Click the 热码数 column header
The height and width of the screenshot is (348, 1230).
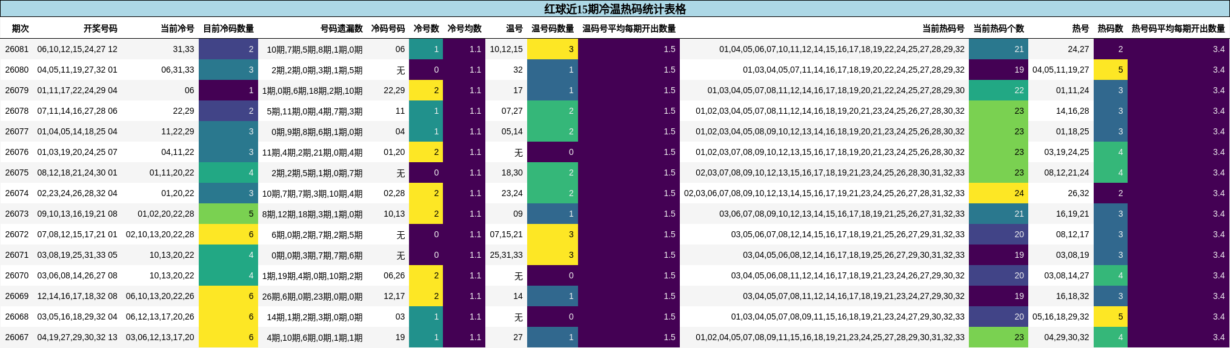pyautogui.click(x=1111, y=28)
